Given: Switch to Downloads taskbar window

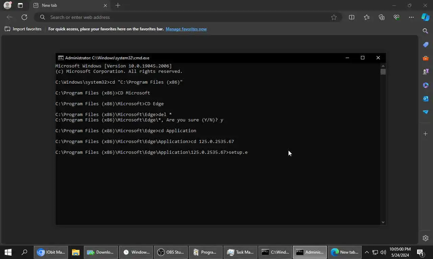Looking at the screenshot, I should (x=101, y=252).
